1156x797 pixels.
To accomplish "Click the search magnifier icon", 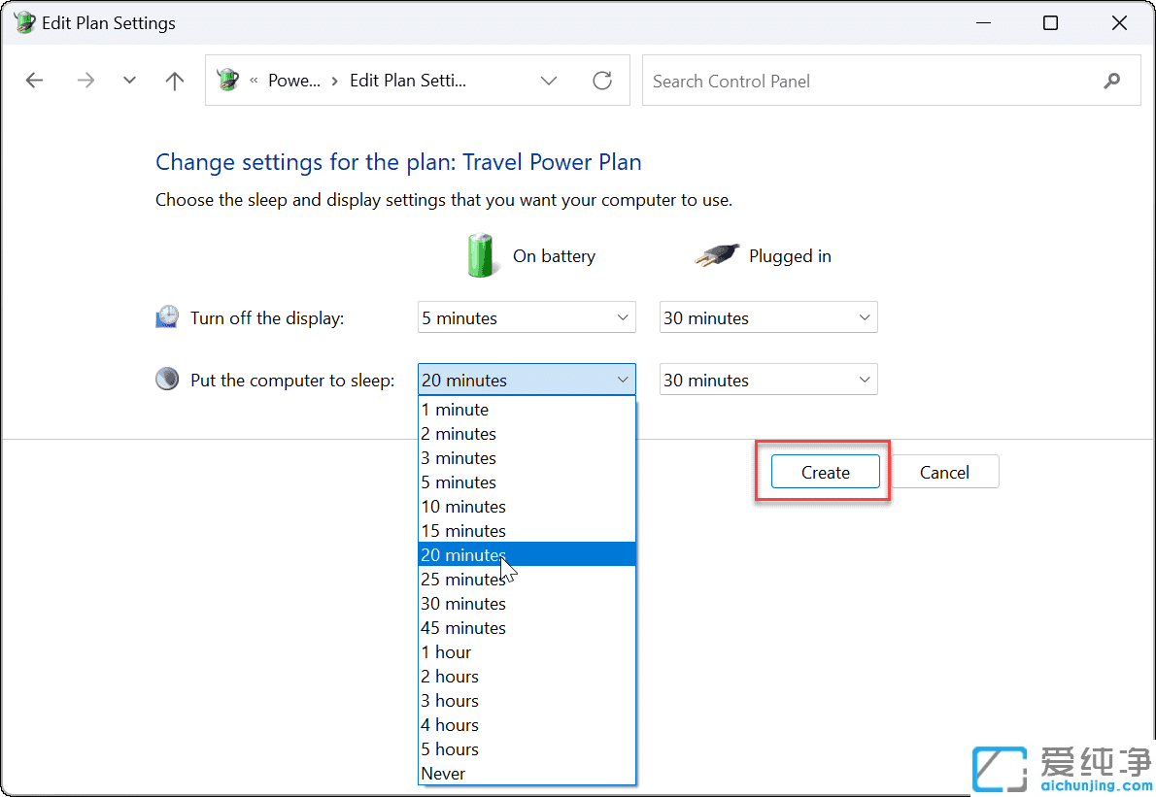I will click(1112, 81).
